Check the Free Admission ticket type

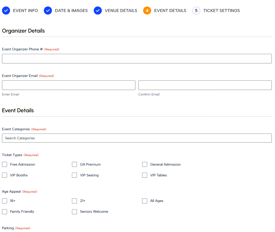click(5, 164)
